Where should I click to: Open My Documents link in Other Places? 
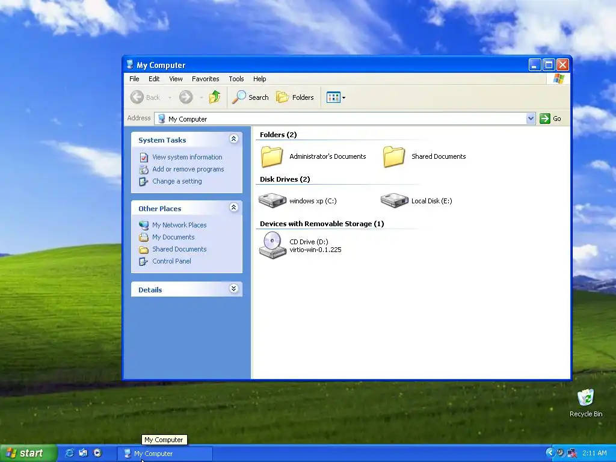coord(173,237)
